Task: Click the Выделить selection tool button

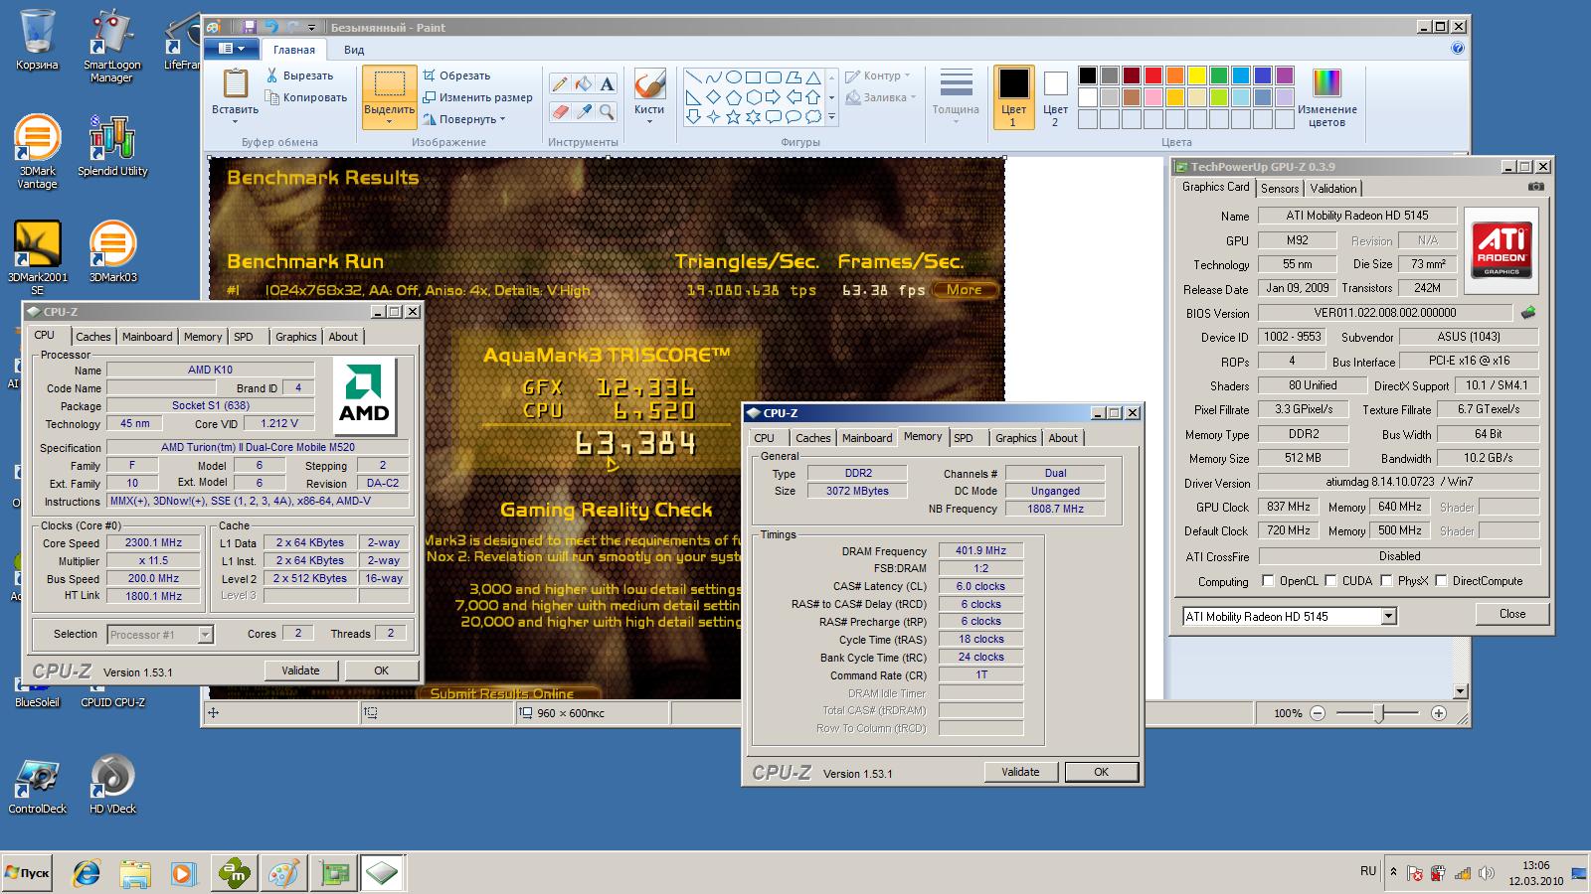Action: (x=389, y=97)
